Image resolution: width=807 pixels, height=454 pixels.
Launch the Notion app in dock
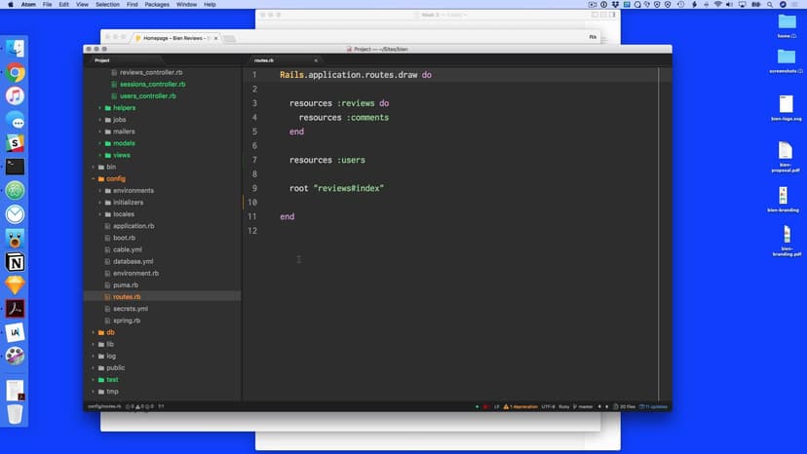(15, 262)
